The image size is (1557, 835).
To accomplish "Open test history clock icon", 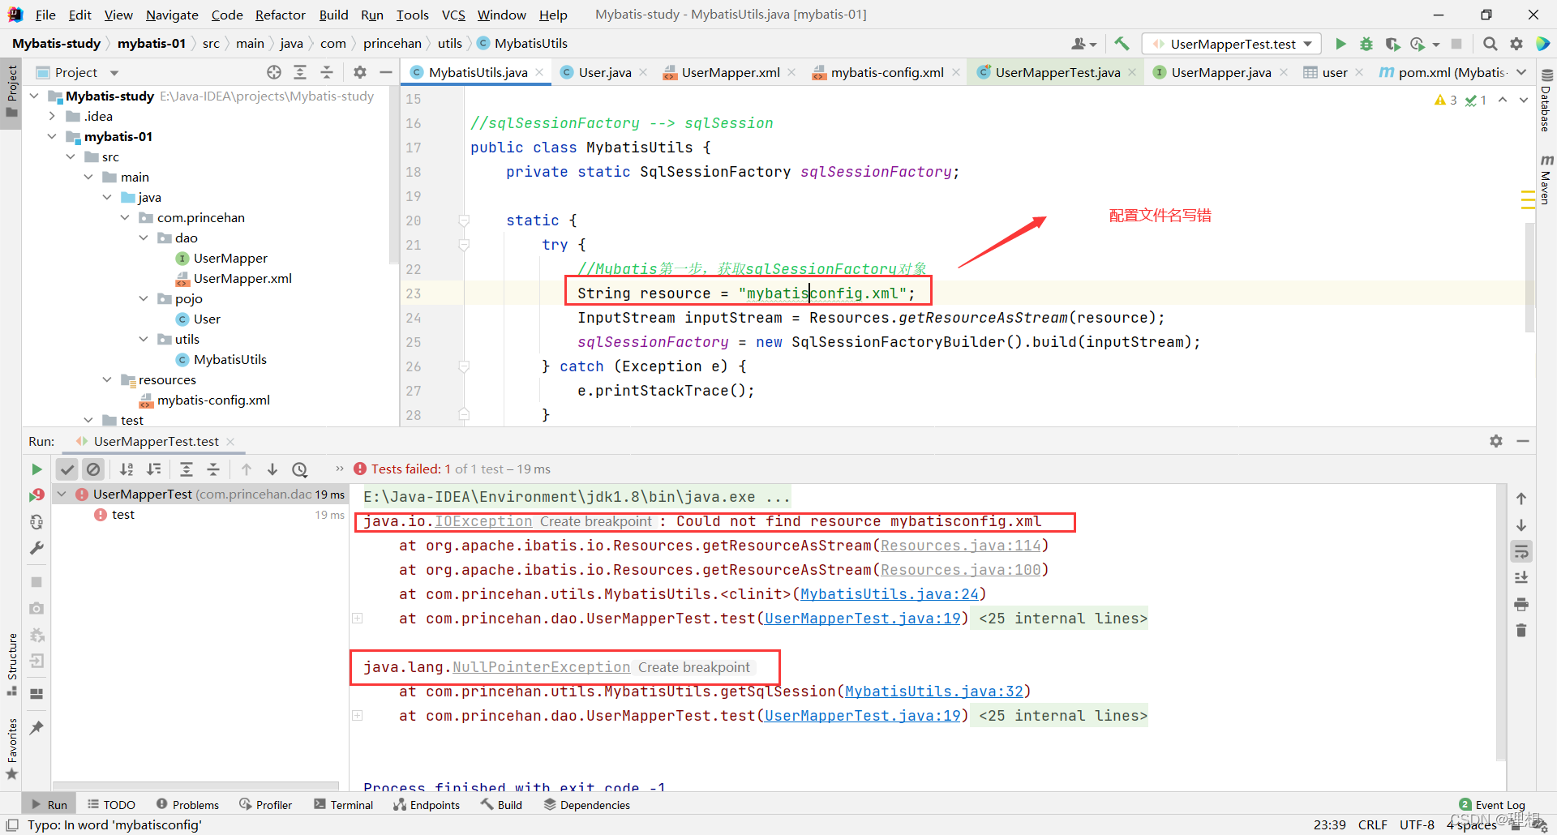I will pos(300,469).
